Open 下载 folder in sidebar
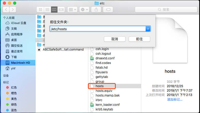The image size is (200, 113). [14, 57]
